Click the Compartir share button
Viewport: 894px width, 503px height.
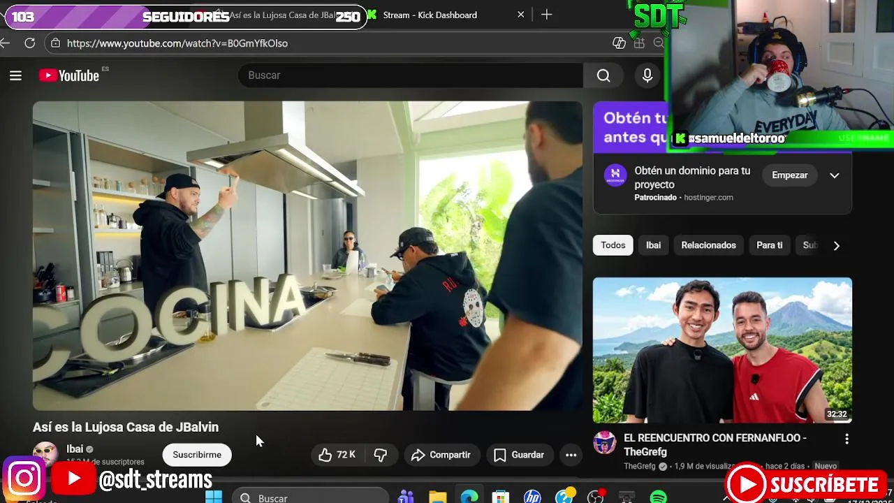[441, 455]
